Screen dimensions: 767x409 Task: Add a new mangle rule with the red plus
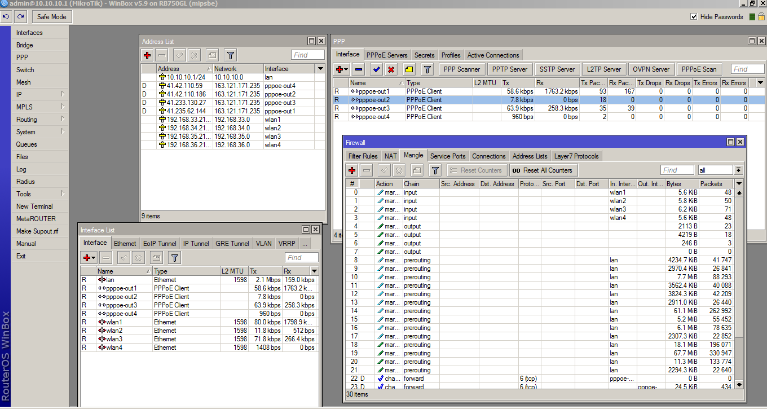click(352, 170)
